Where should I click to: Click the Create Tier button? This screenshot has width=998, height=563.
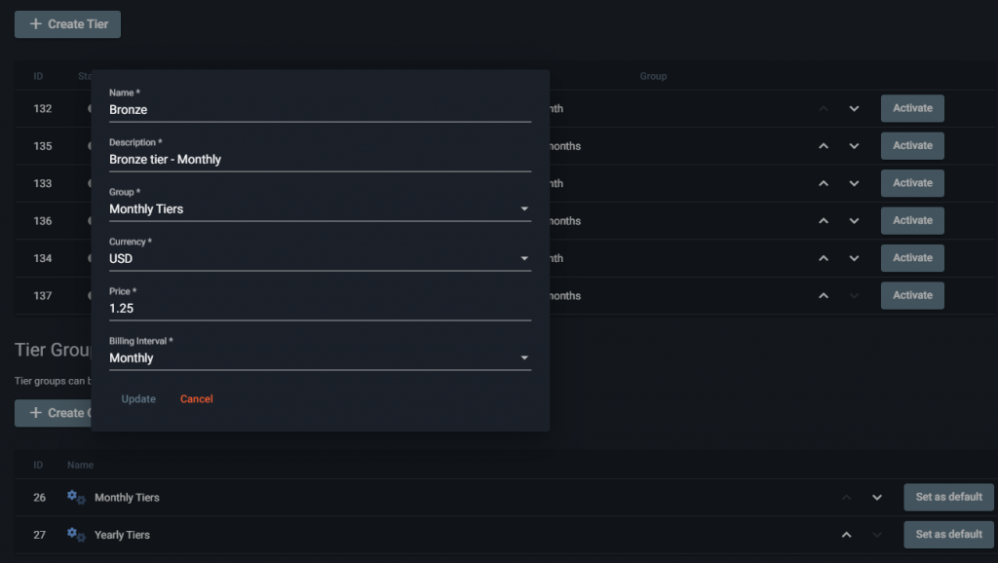[x=67, y=24]
